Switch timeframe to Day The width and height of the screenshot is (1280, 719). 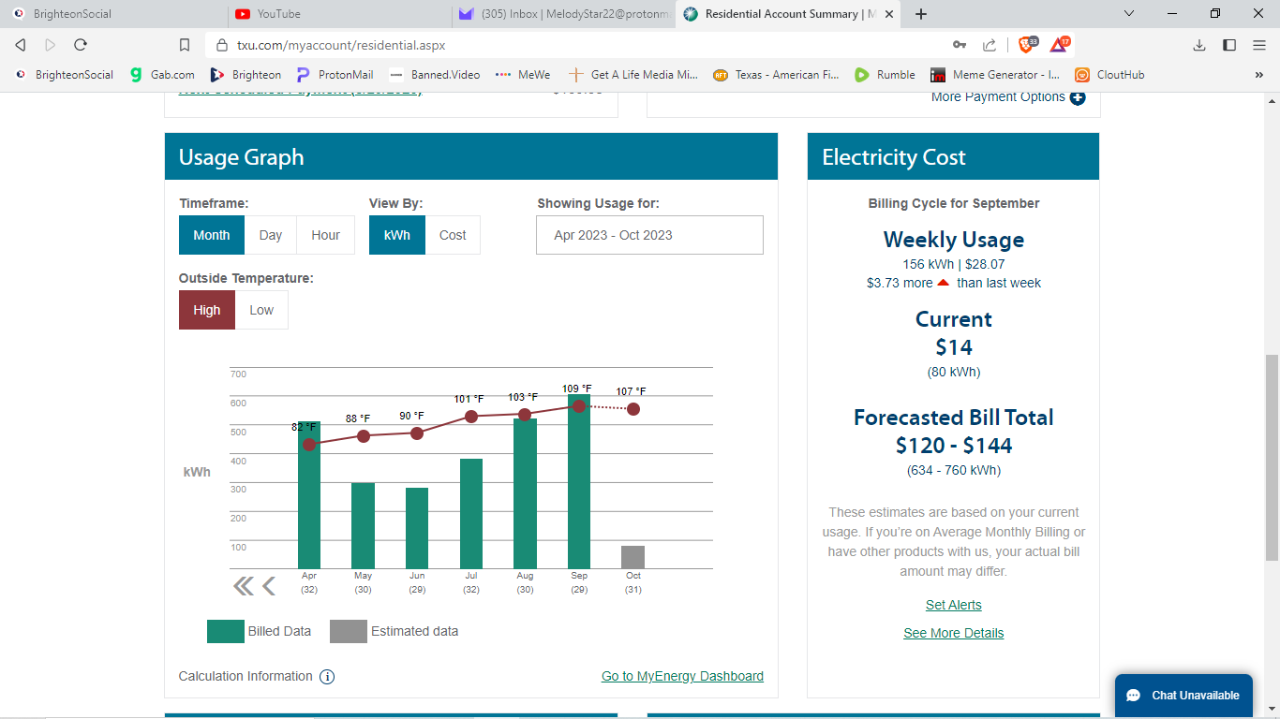pyautogui.click(x=271, y=235)
